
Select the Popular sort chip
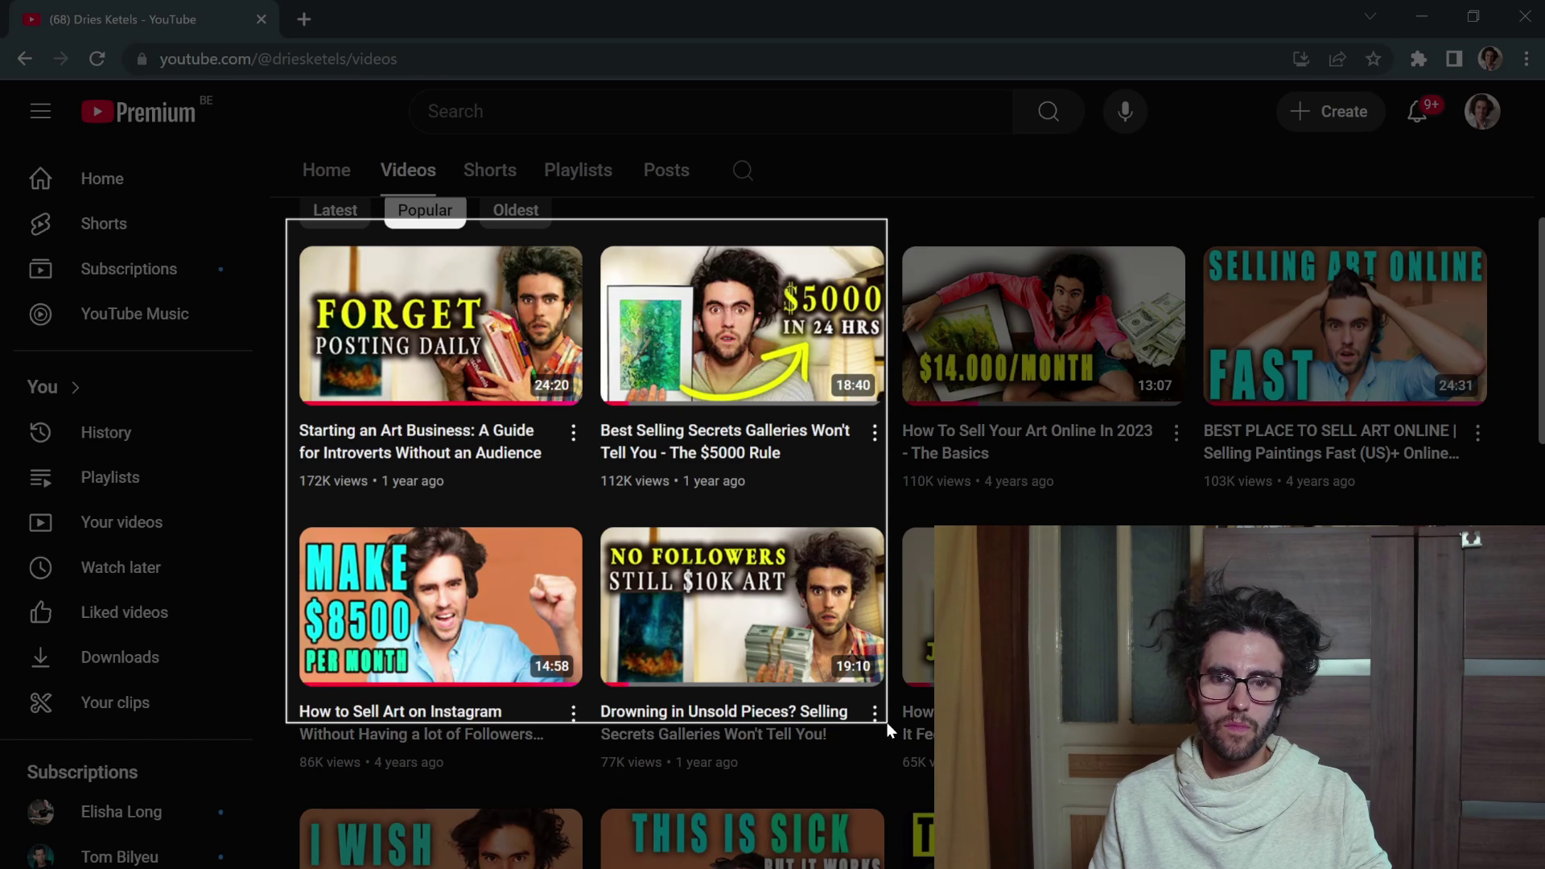425,210
